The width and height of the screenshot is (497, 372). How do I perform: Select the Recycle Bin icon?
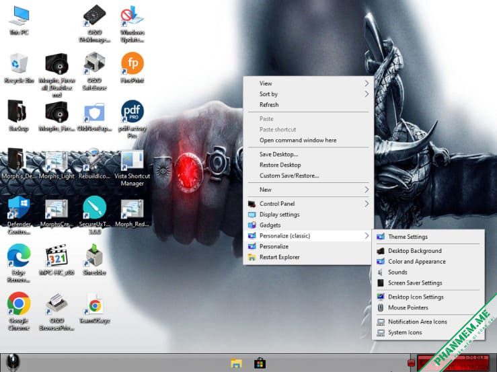coord(19,64)
